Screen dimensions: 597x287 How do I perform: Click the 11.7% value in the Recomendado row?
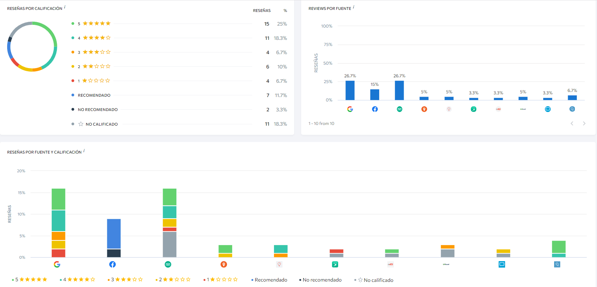[x=281, y=95]
